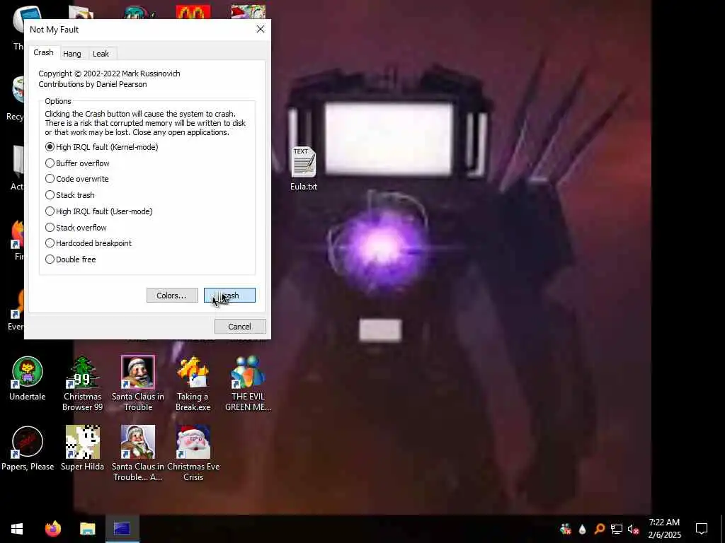Select THE EVIL GREEN ME... shortcut

pyautogui.click(x=248, y=384)
